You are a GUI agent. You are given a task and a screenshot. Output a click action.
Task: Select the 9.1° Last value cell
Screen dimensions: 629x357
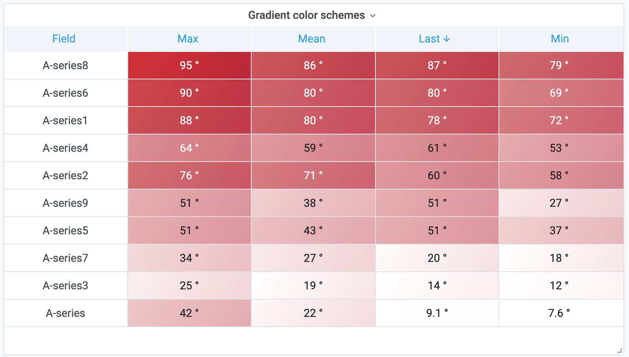(437, 313)
